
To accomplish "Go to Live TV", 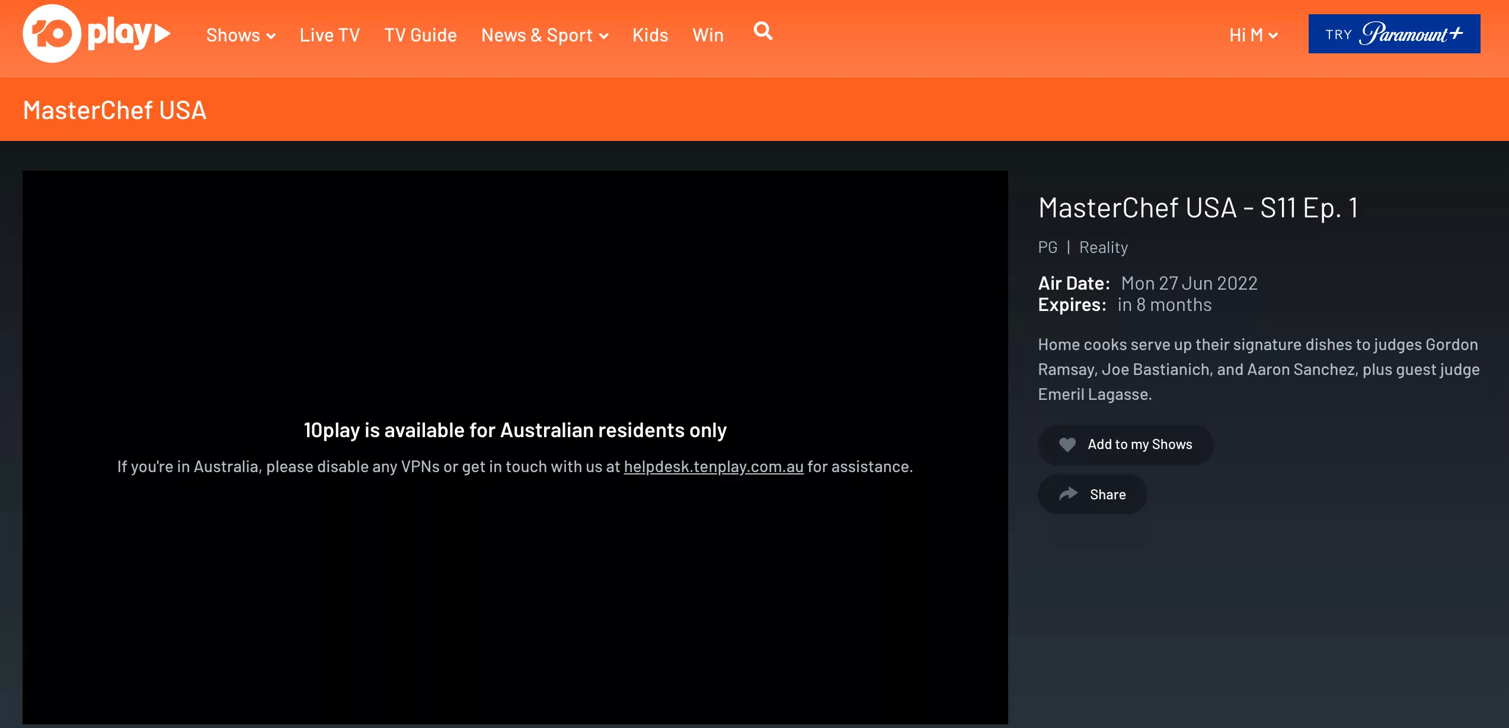I will point(330,35).
